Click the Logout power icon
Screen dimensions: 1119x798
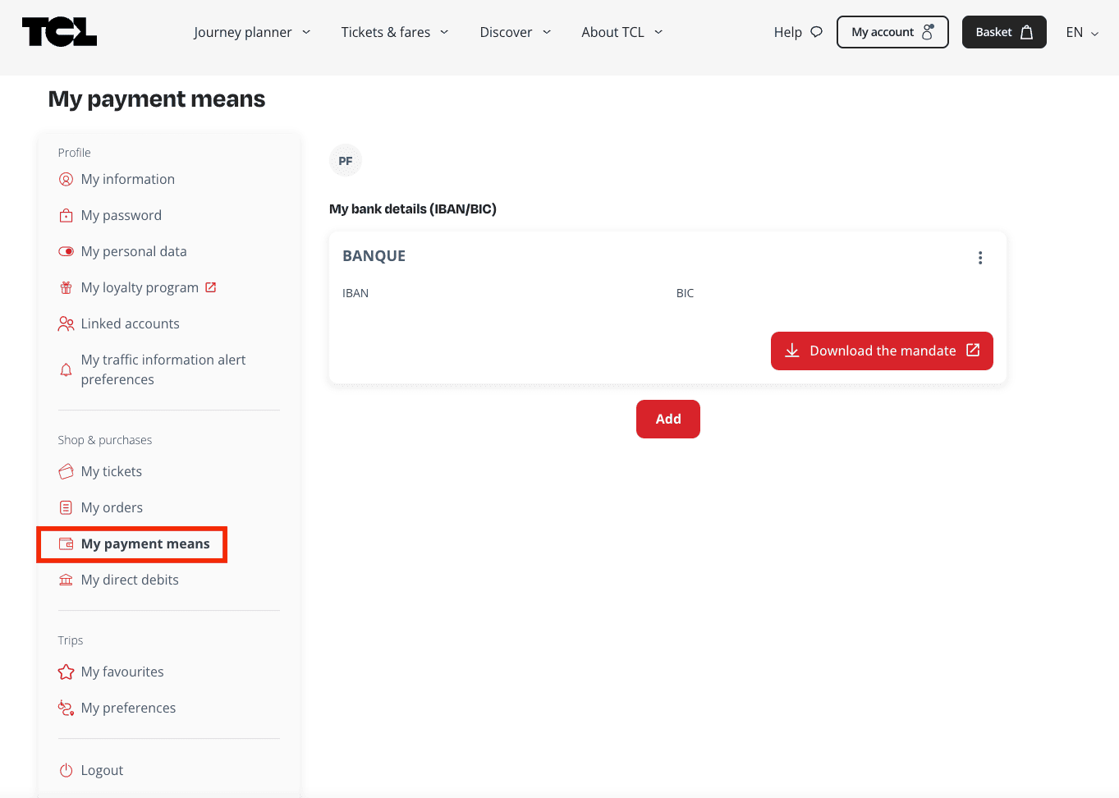(x=66, y=770)
